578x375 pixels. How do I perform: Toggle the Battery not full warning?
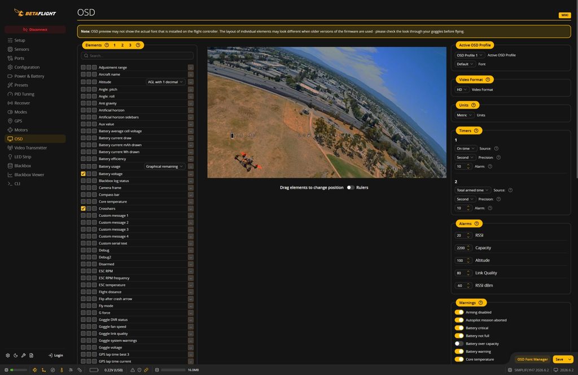click(x=459, y=336)
